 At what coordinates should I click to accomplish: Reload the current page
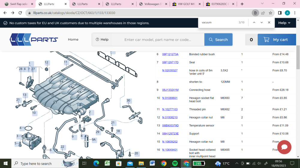(x=20, y=13)
